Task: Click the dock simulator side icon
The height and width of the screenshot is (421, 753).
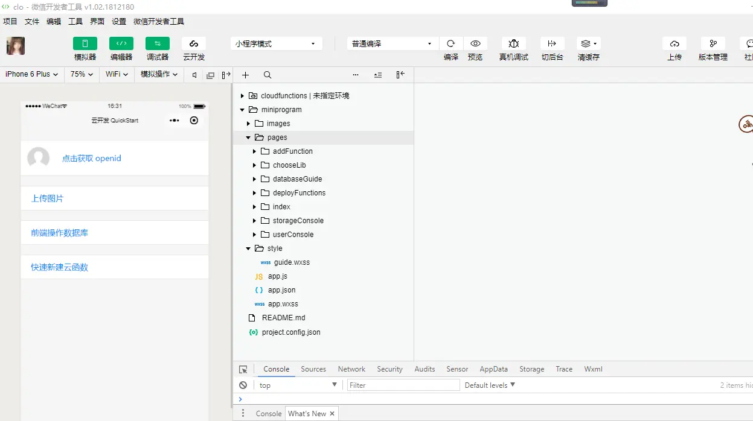Action: [x=226, y=75]
